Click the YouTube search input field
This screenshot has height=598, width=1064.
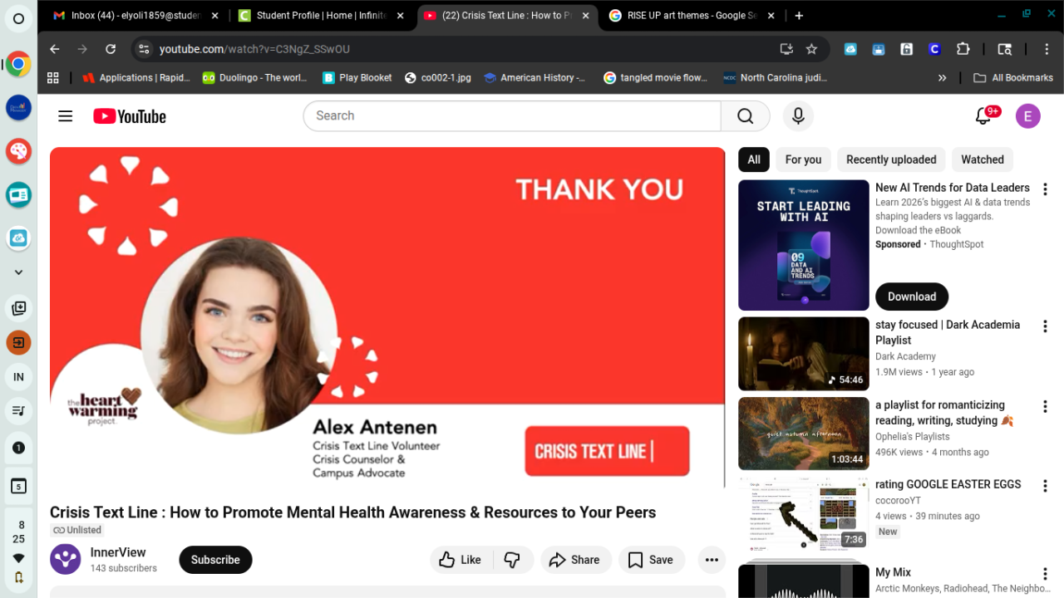pyautogui.click(x=512, y=116)
